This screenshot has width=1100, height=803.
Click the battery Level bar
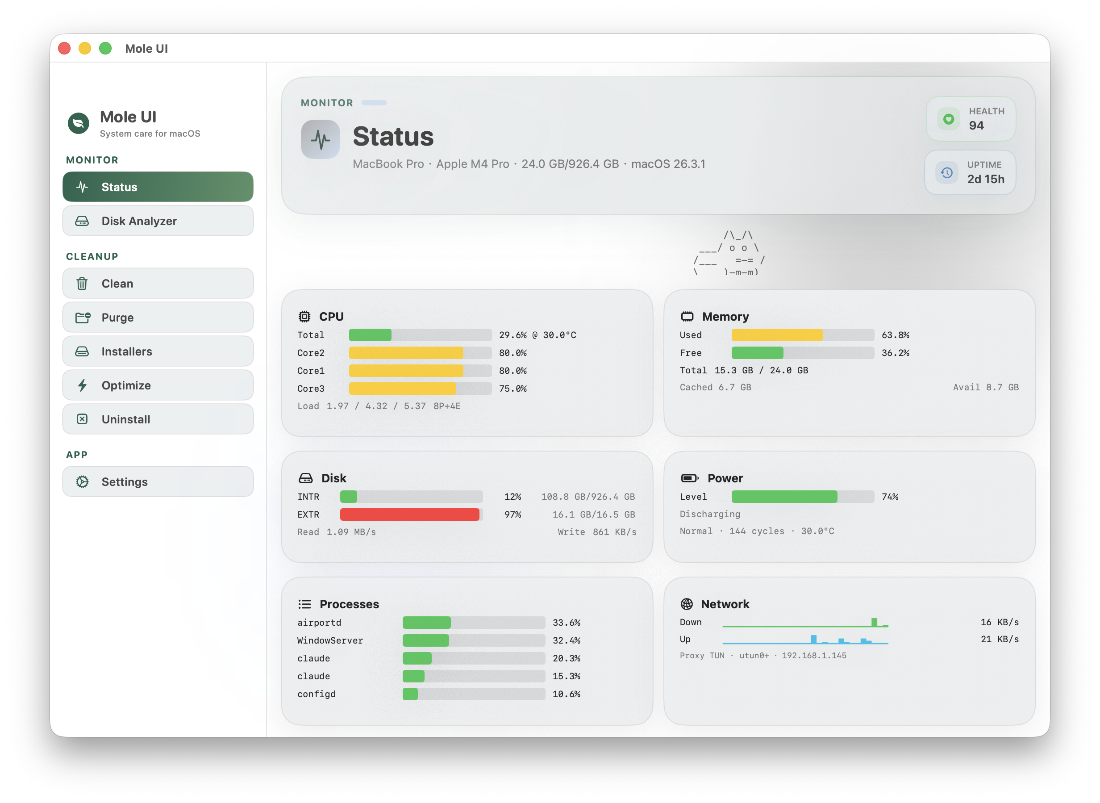803,497
